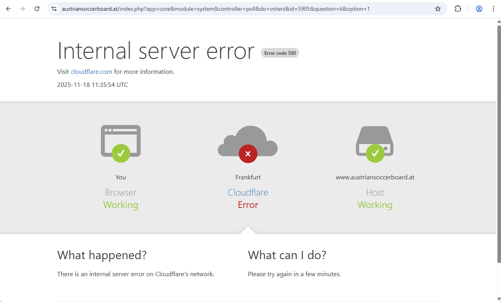501x302 pixels.
Task: Bookmark this page with the star icon
Action: (438, 9)
